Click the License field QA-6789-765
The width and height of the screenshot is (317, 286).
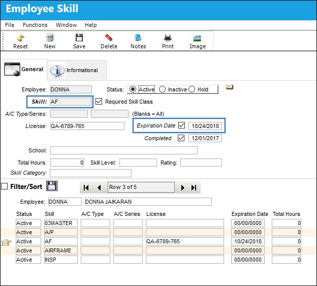point(87,126)
